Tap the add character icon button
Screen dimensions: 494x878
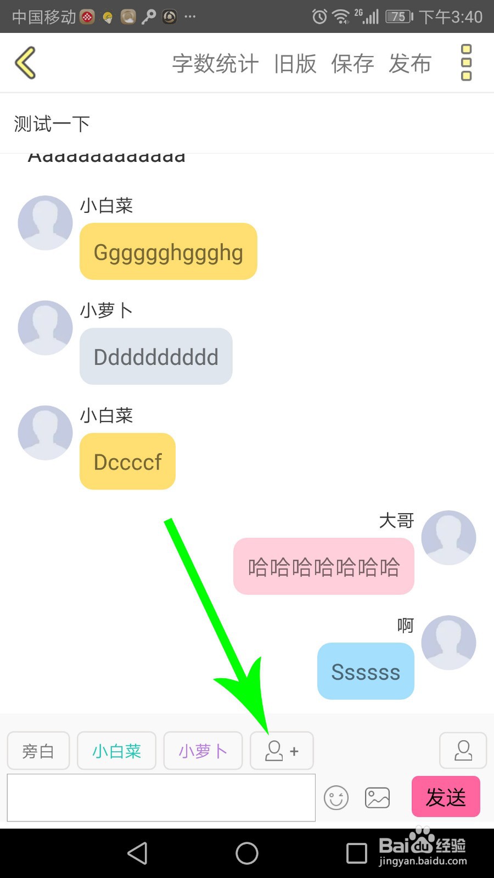282,750
